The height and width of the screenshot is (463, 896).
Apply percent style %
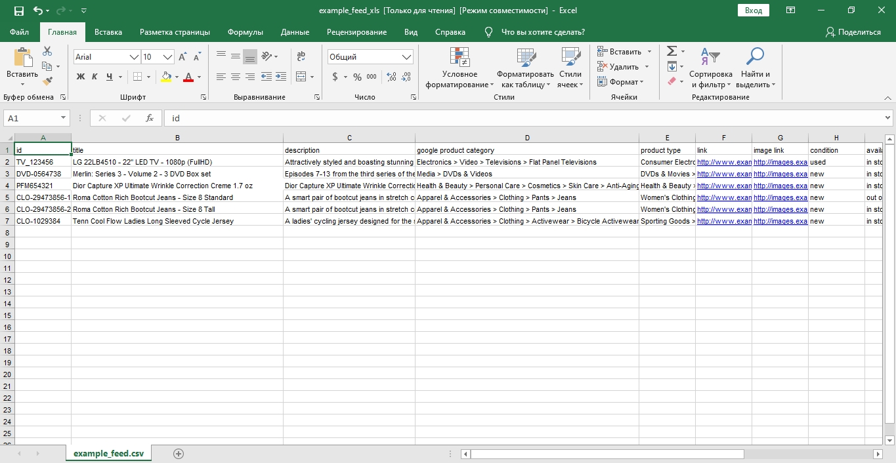[x=357, y=77]
